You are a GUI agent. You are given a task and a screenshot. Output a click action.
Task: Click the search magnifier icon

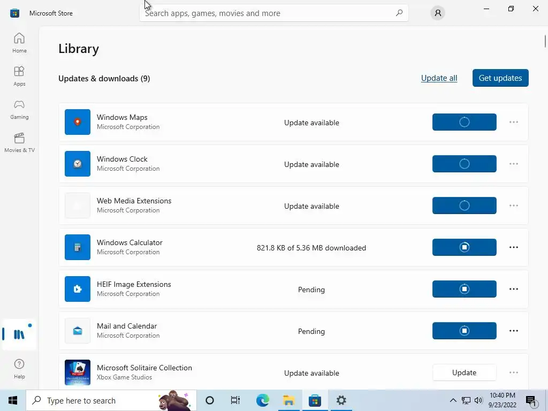pyautogui.click(x=399, y=13)
